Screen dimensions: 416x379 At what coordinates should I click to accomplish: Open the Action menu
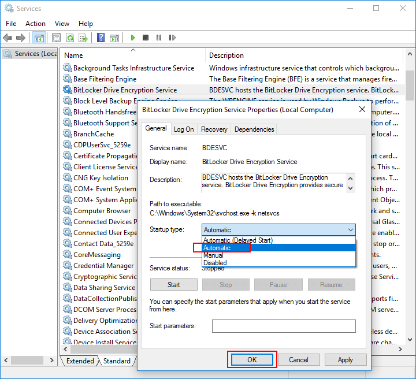pos(35,24)
